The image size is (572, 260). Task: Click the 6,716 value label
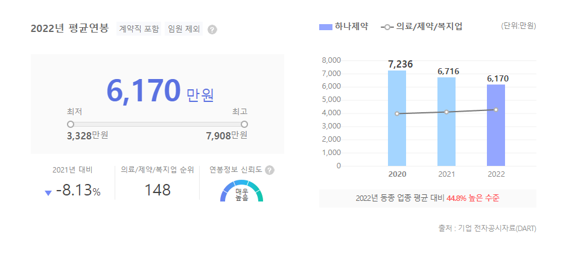tap(448, 71)
